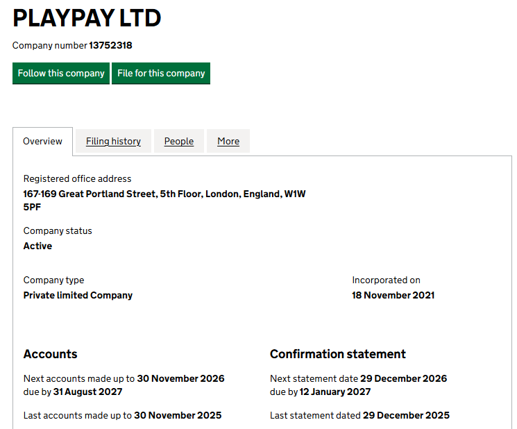
Task: Click the Registered office address label
Action: click(x=77, y=178)
